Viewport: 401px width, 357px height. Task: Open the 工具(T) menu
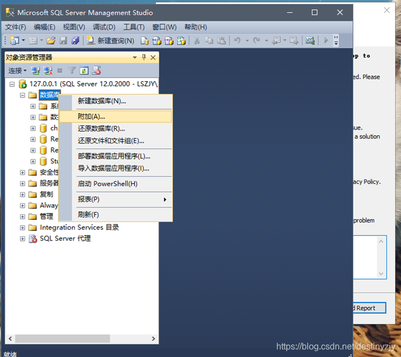pyautogui.click(x=134, y=27)
